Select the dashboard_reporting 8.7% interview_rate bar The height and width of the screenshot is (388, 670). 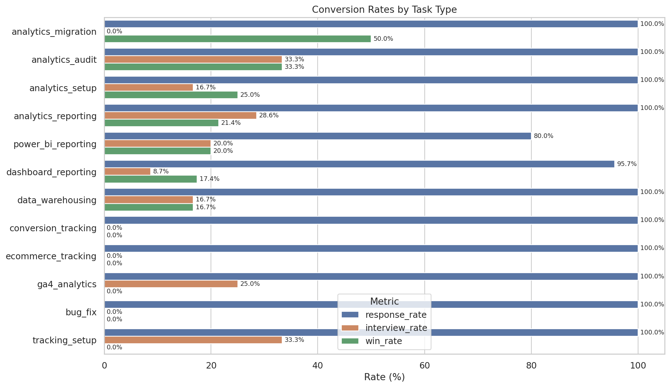pos(128,171)
